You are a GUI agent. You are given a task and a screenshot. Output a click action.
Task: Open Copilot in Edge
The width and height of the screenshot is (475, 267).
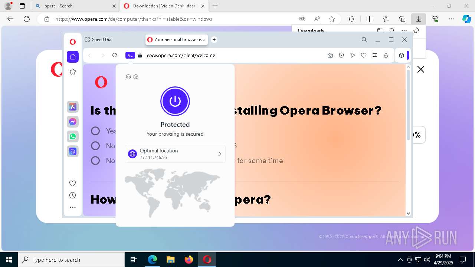click(466, 19)
